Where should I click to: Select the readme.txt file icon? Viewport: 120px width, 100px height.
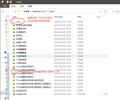(x=14, y=94)
